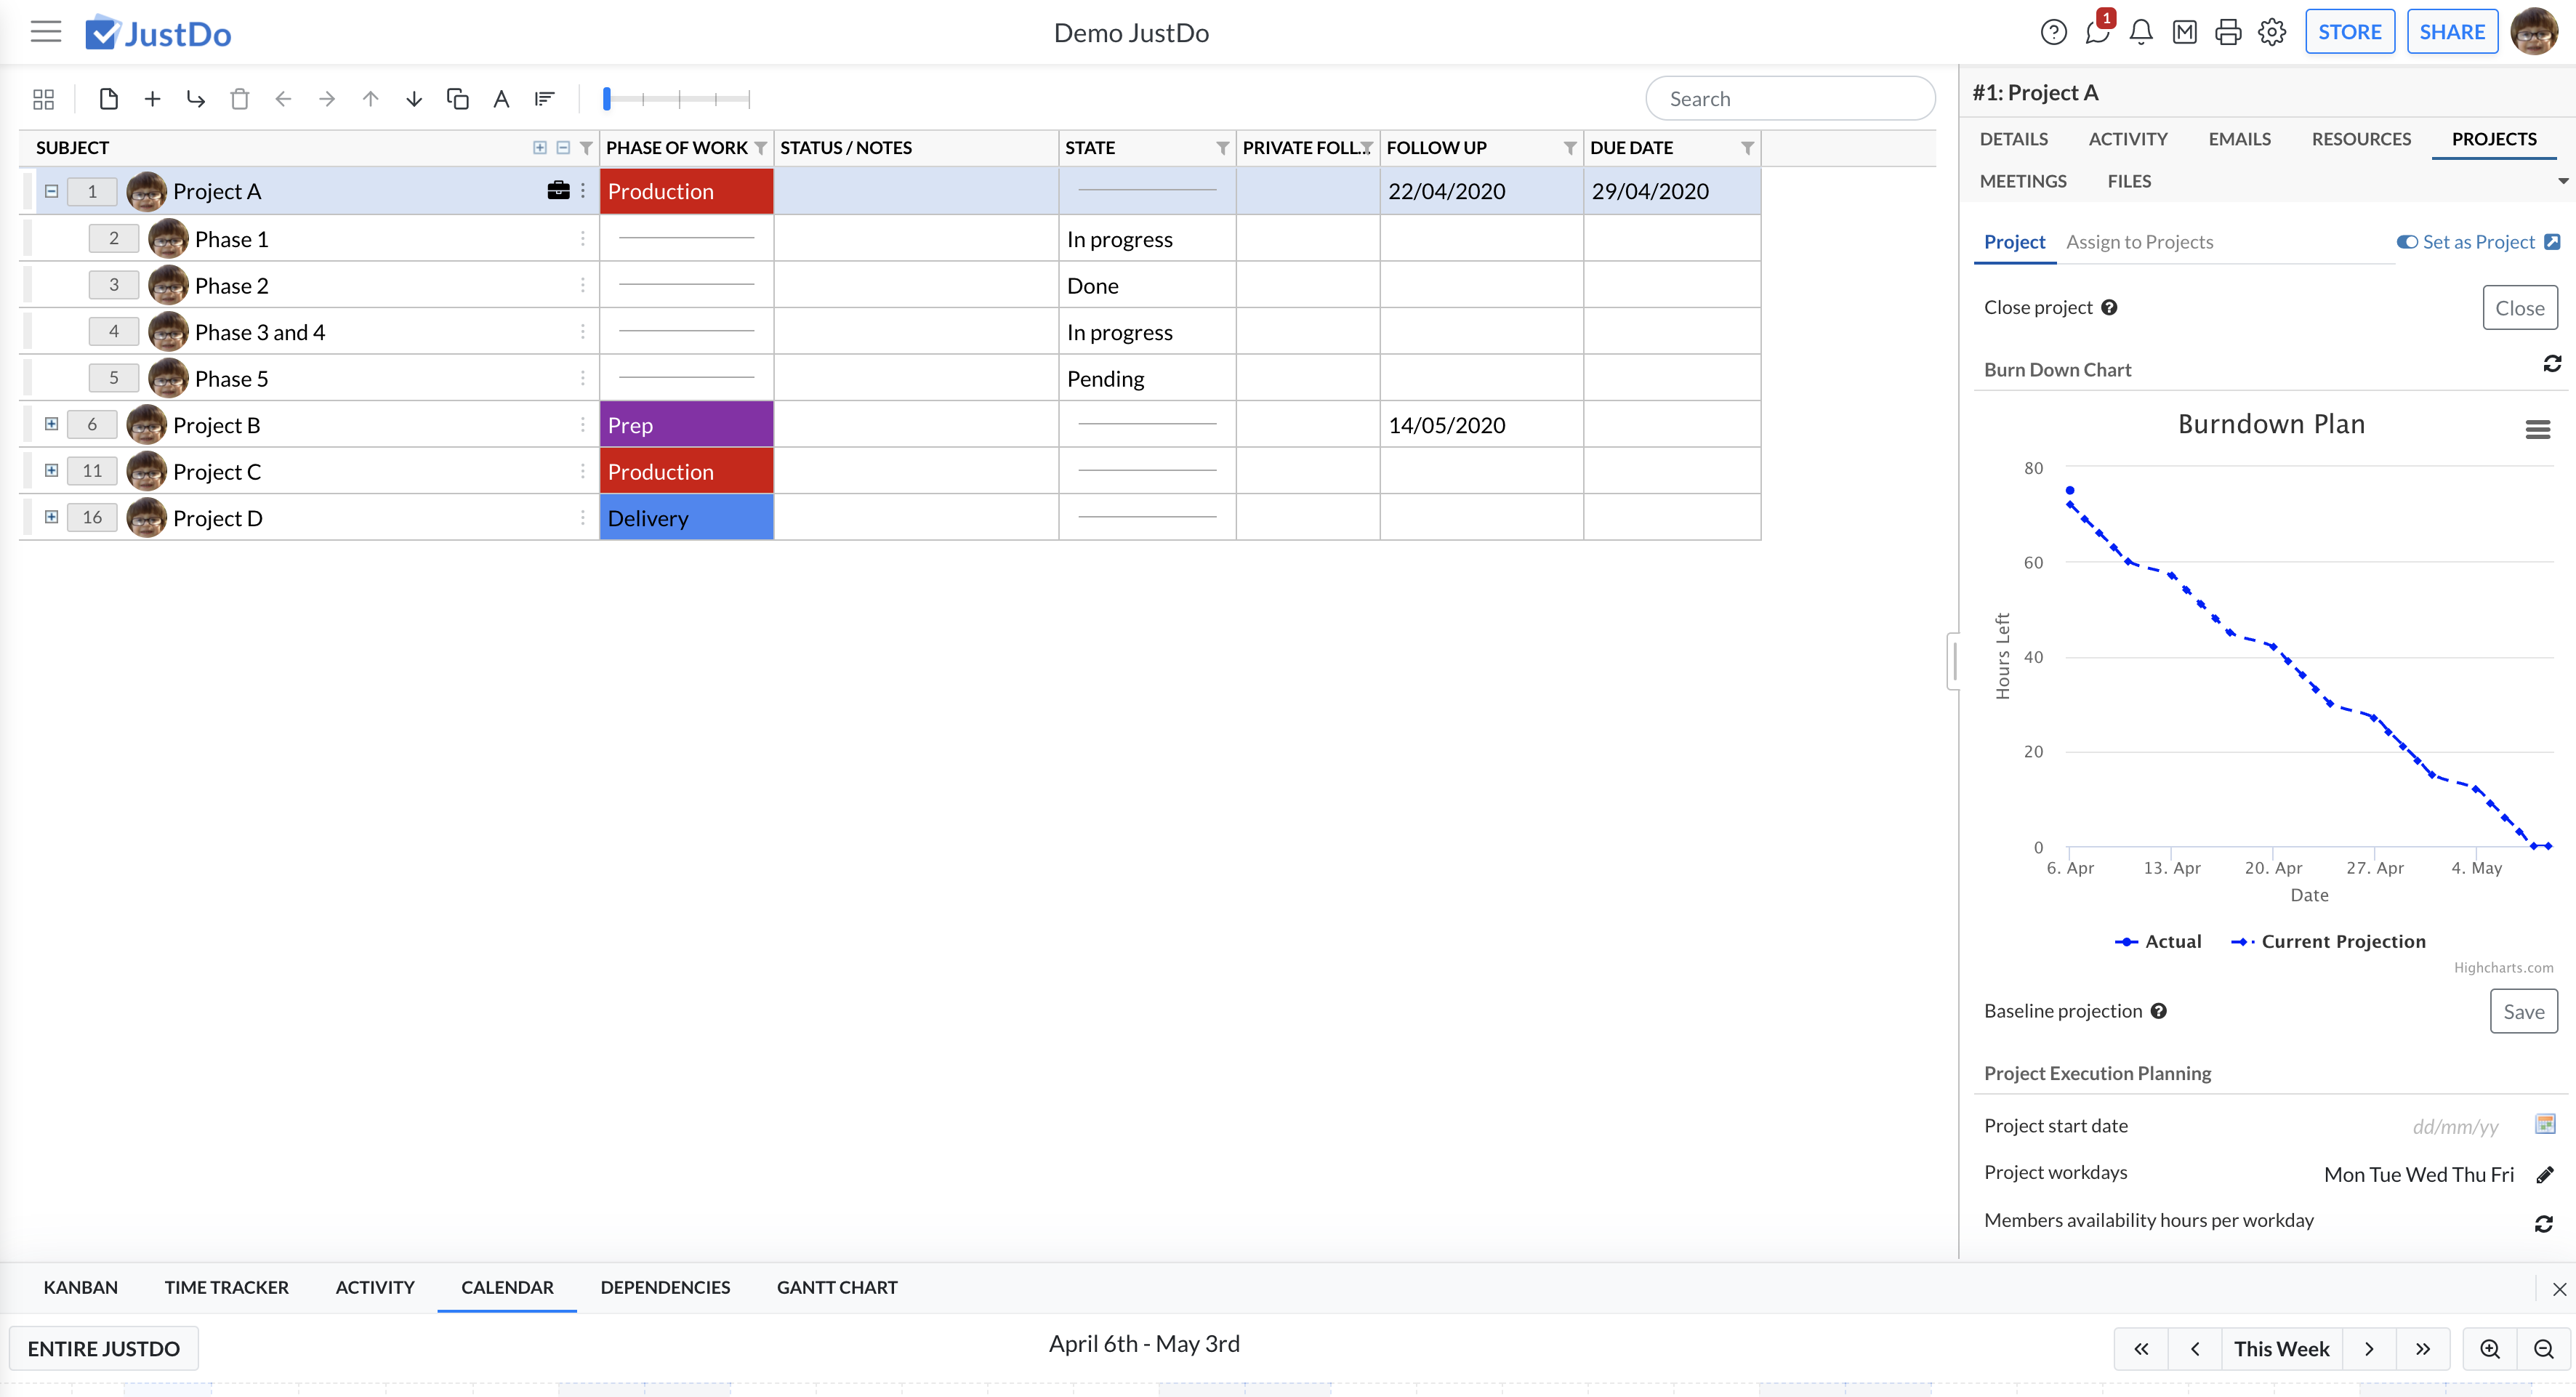Open the Phase of Work column filter
This screenshot has height=1397, width=2576.
(x=761, y=148)
